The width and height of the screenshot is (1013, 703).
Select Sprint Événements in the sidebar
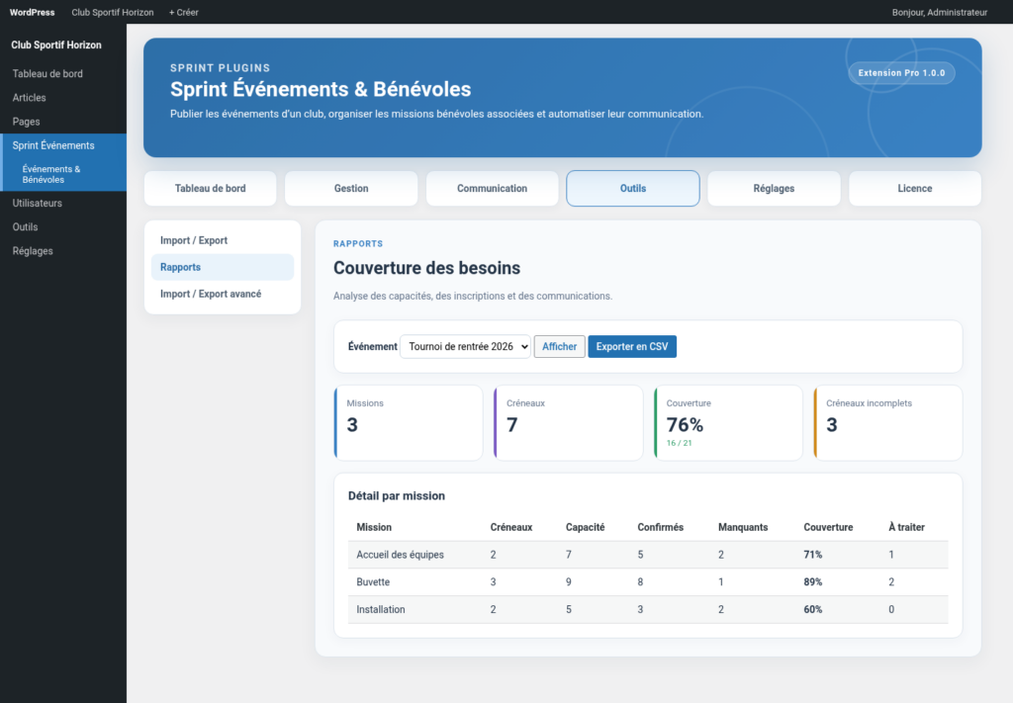63,145
